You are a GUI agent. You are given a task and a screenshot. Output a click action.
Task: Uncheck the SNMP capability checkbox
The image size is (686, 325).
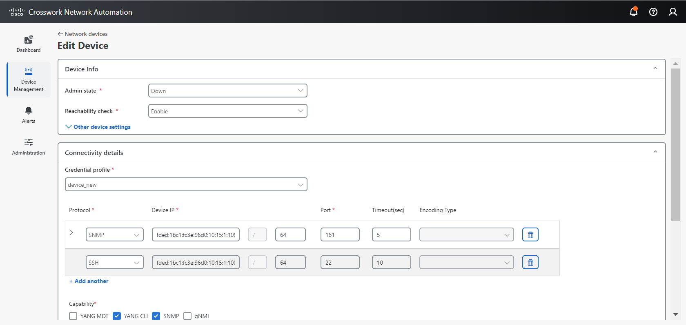(156, 316)
